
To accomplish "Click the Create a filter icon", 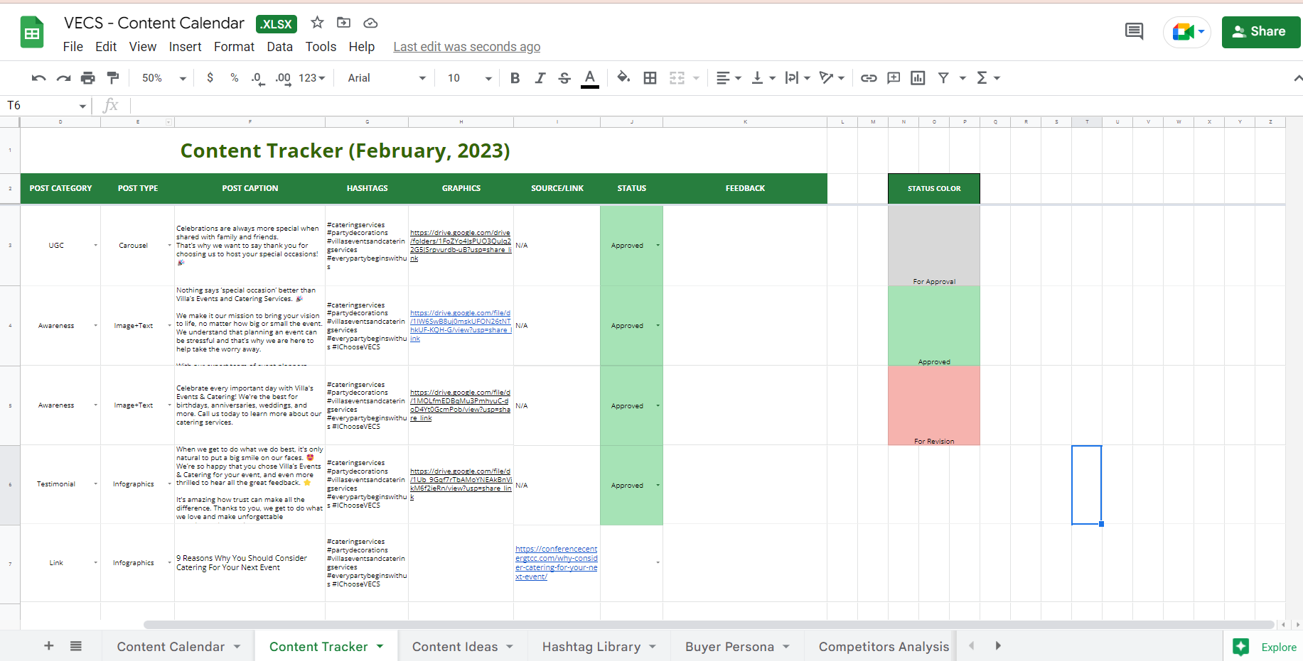I will (943, 78).
